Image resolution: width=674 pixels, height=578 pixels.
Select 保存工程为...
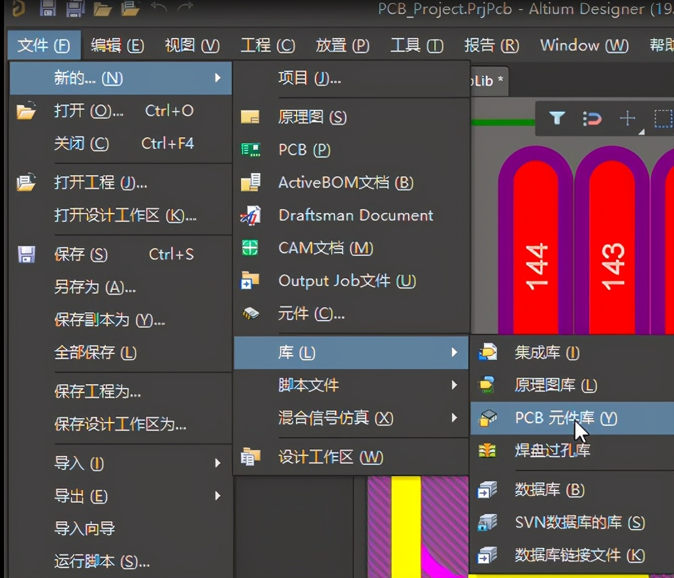click(121, 391)
